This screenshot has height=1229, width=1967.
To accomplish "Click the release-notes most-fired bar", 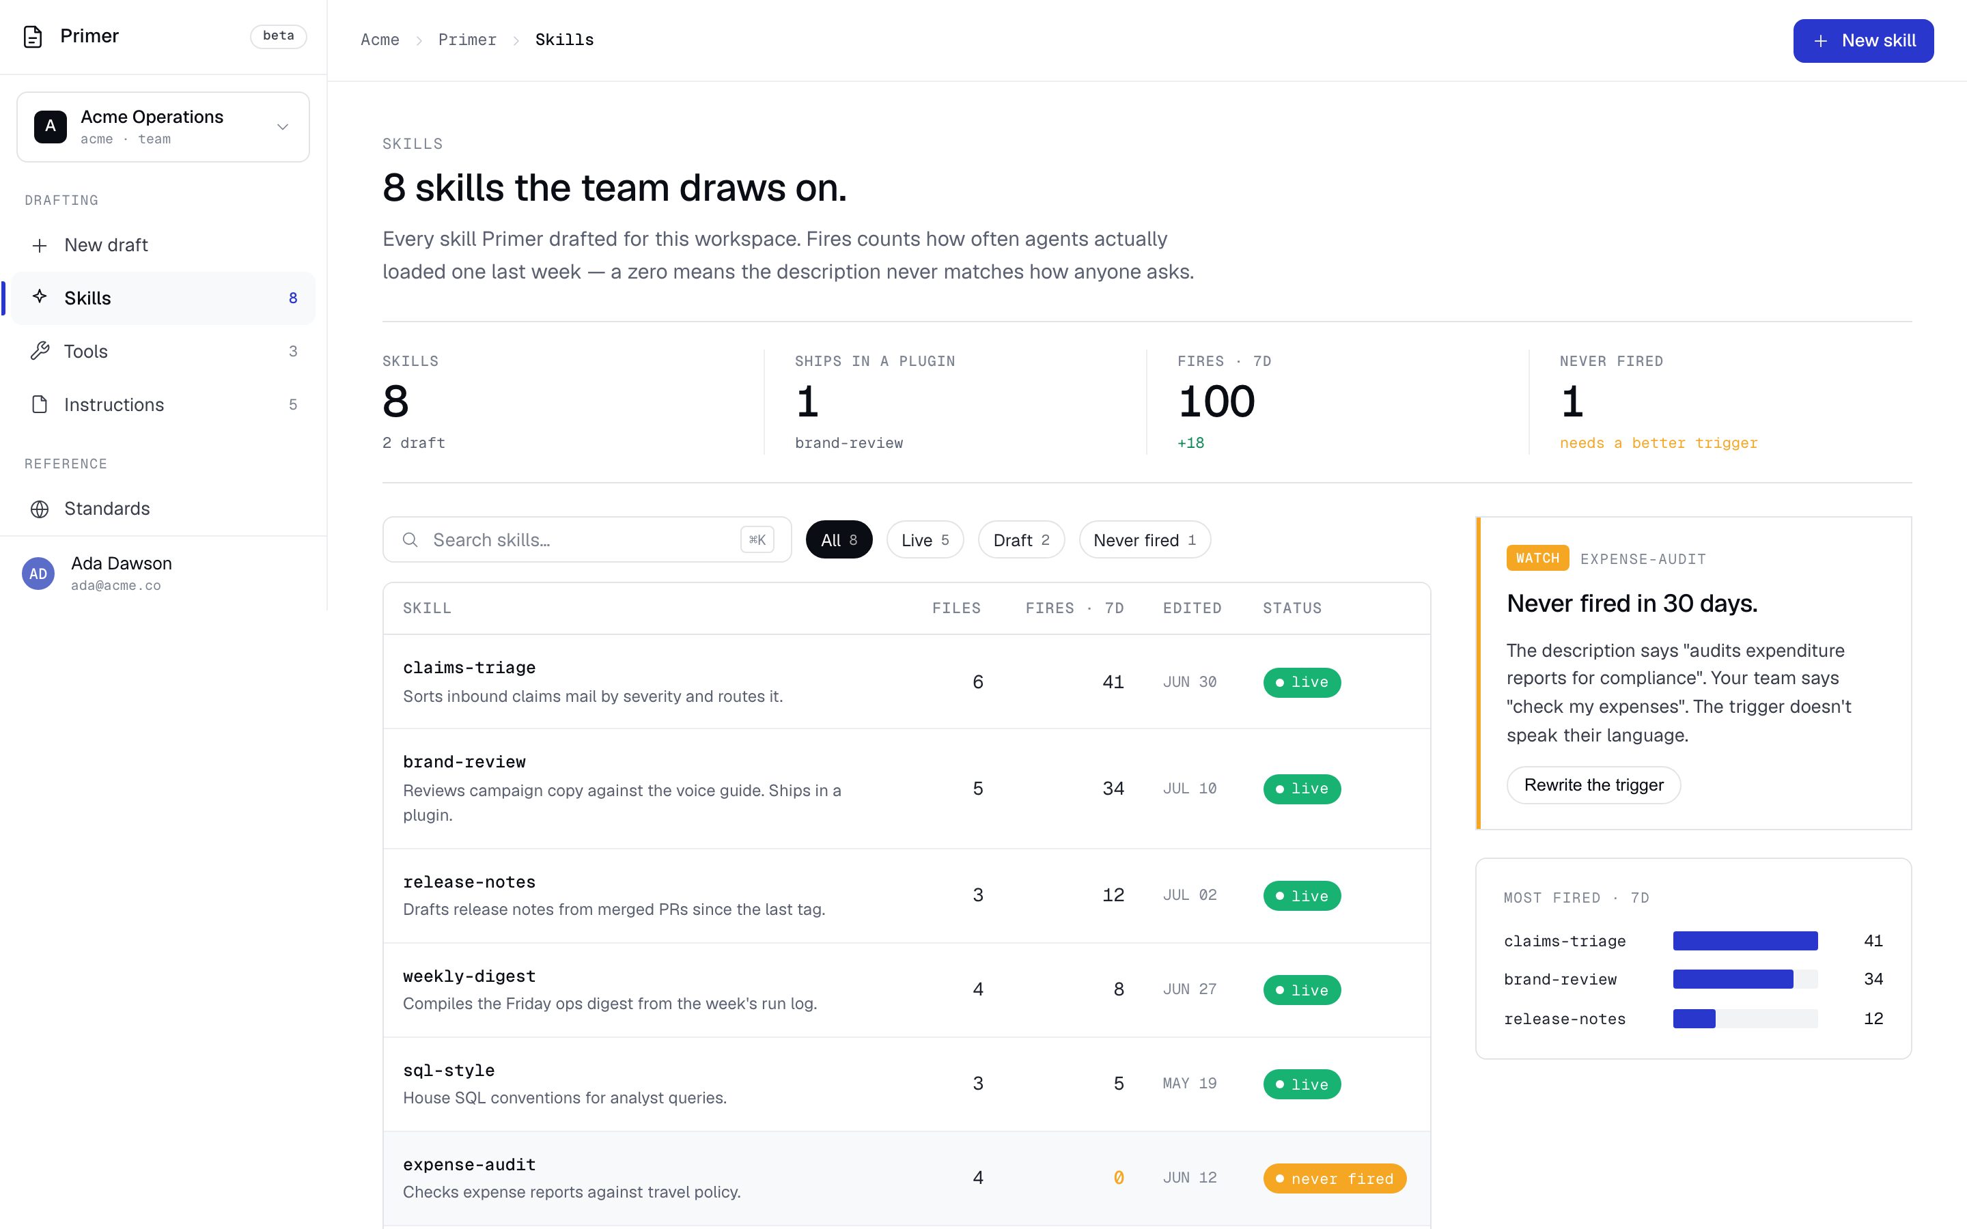I will click(x=1745, y=1019).
